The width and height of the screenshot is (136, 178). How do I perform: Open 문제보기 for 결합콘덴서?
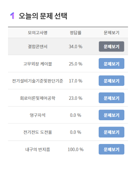(x=111, y=46)
